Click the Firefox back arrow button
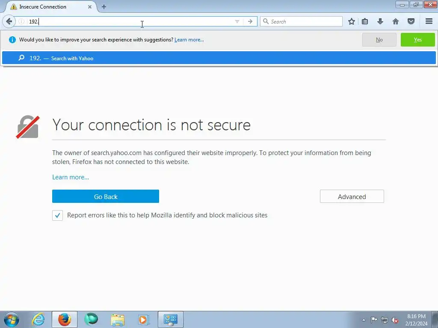The height and width of the screenshot is (328, 438). (x=9, y=21)
